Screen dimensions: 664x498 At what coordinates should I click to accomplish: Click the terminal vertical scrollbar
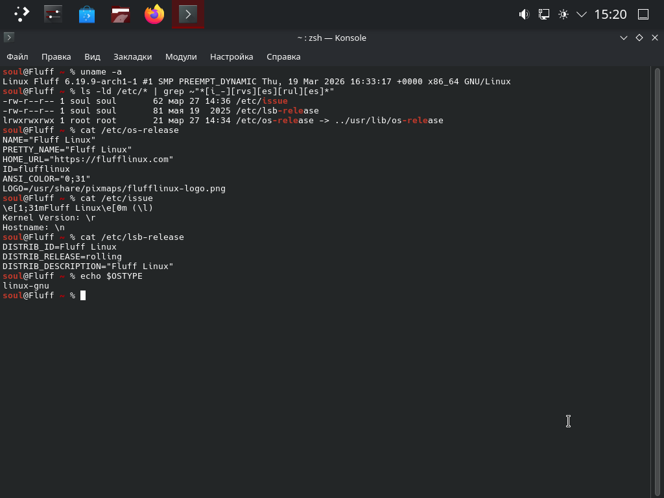click(657, 259)
